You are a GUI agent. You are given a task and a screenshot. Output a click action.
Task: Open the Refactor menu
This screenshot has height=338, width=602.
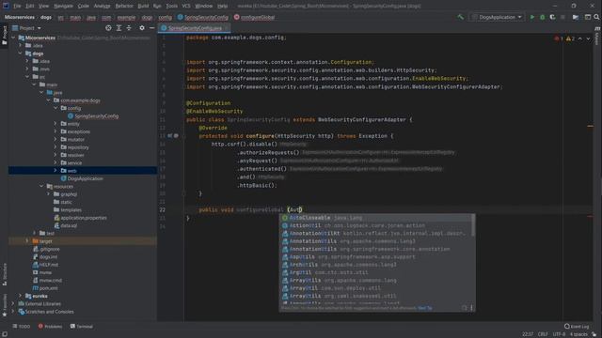pos(124,6)
